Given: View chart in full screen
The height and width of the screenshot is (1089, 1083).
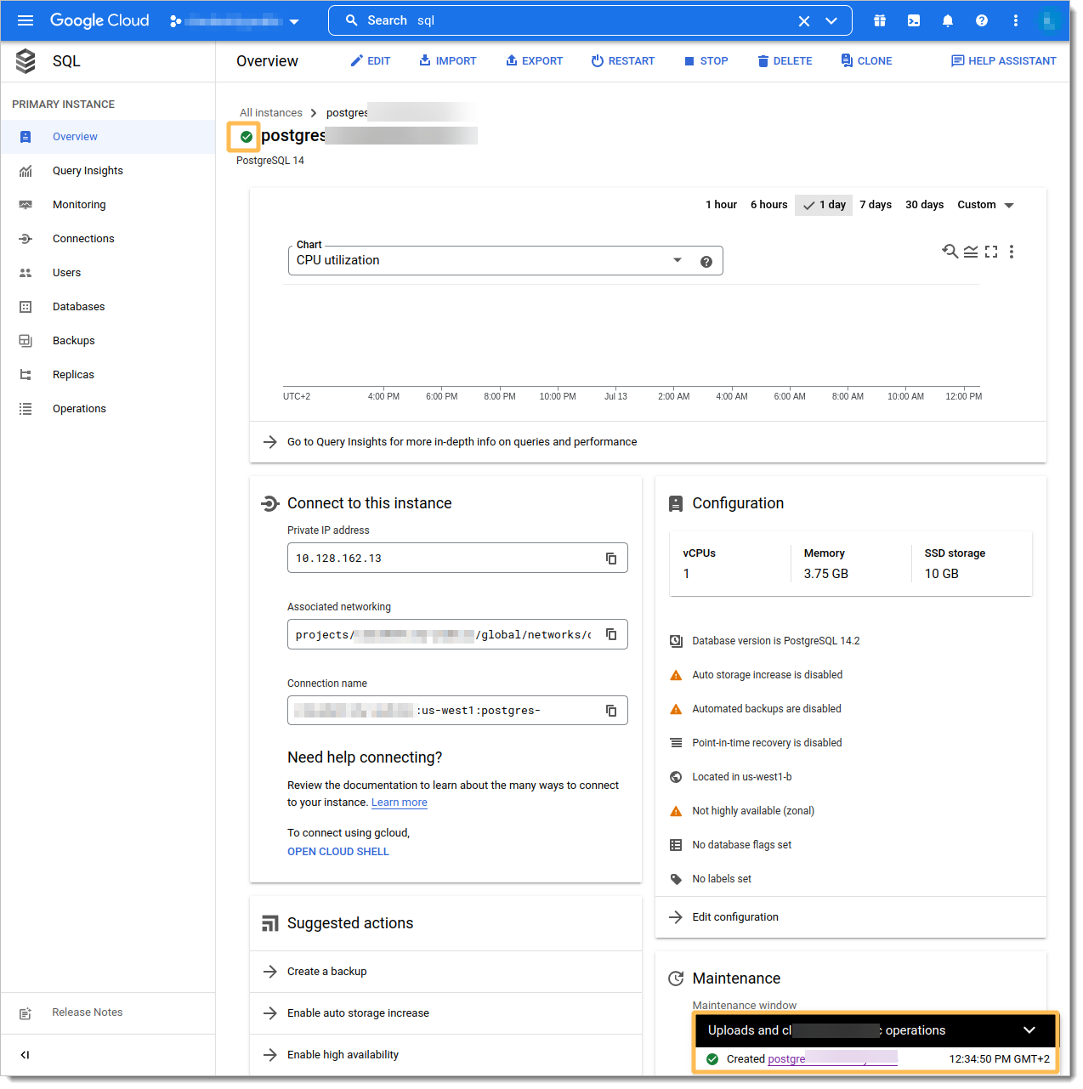Looking at the screenshot, I should coord(991,252).
